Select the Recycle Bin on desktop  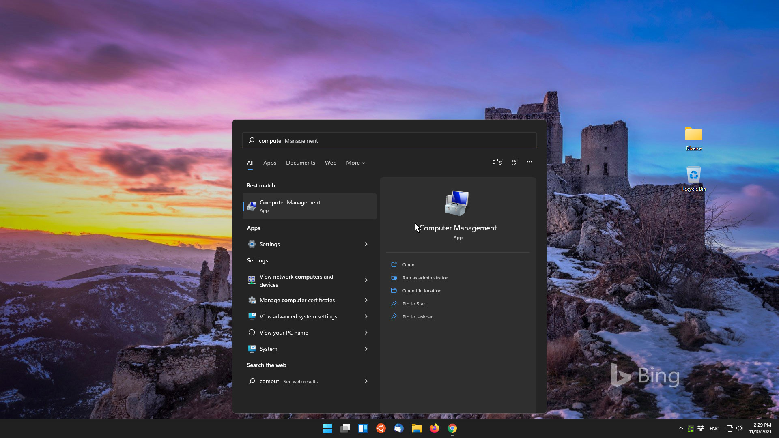(x=694, y=179)
